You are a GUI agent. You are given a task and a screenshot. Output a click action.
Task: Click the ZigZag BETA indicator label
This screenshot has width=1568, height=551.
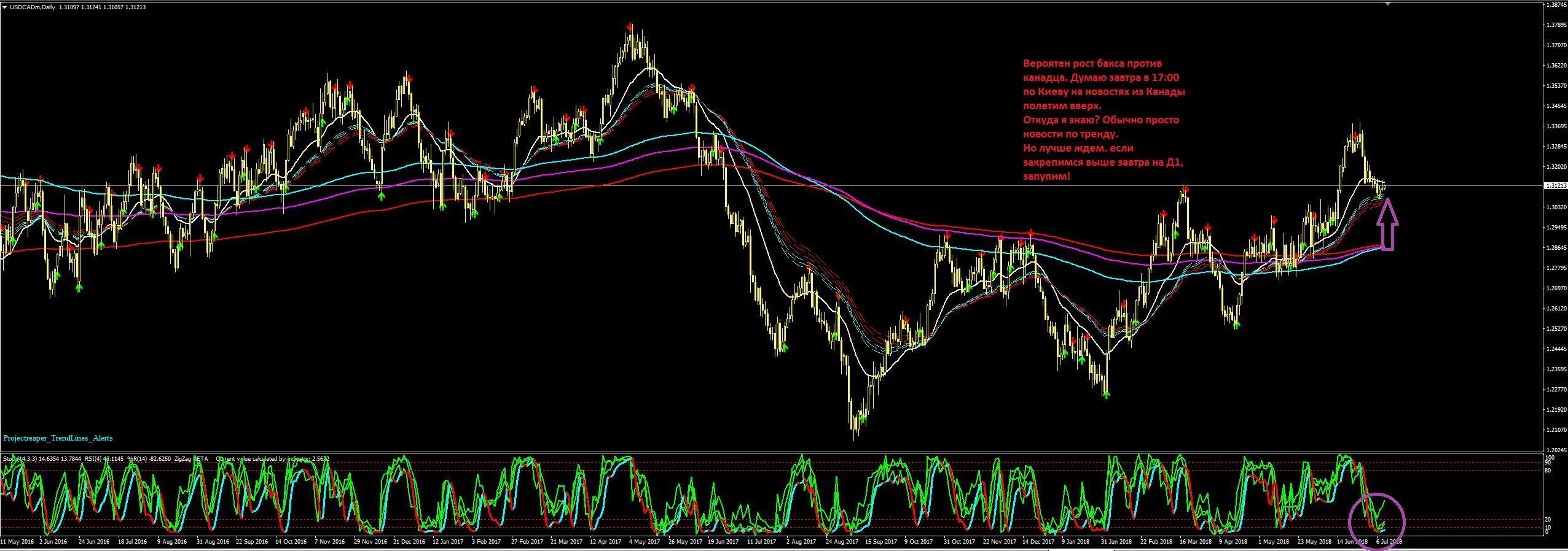(191, 458)
